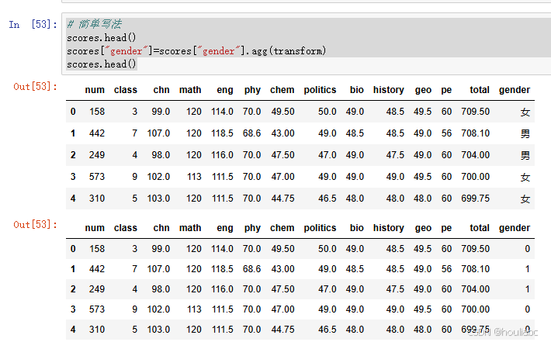Click gender 0 in row 0, second table
Viewport: 551px width, 342px height.
(x=527, y=249)
